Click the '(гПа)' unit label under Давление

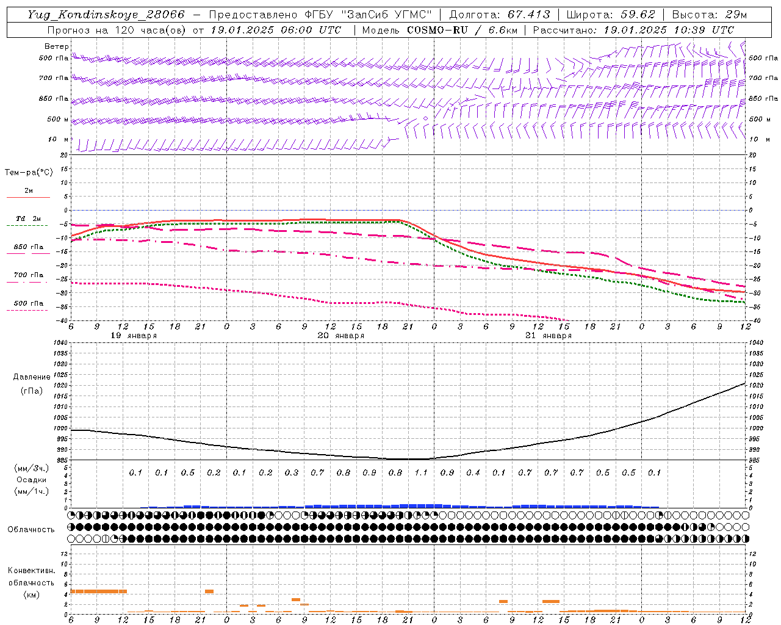[x=32, y=391]
